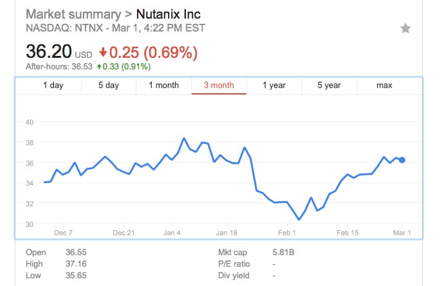The width and height of the screenshot is (440, 286).
Task: Click the red down arrow price indicator
Action: (x=103, y=52)
